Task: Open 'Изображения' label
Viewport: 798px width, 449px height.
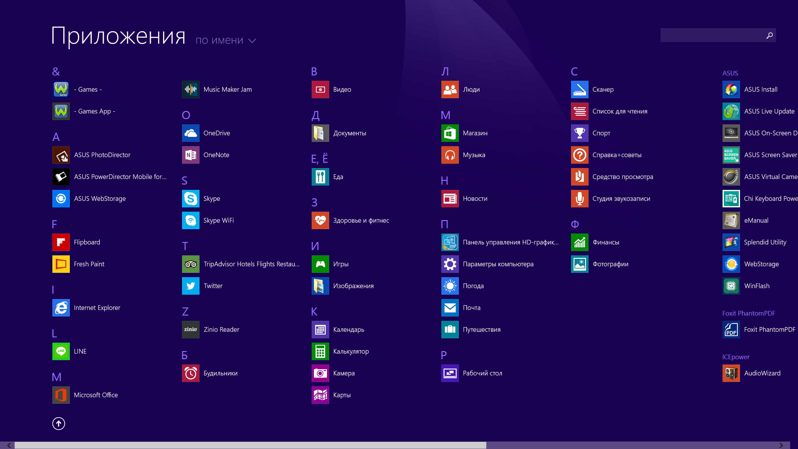Action: 353,286
